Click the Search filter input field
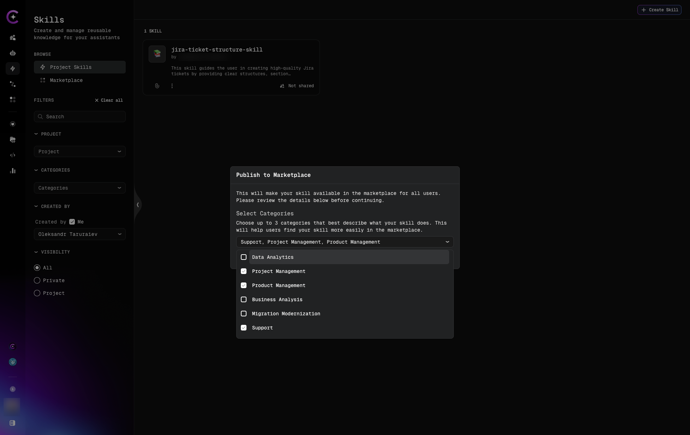The image size is (690, 435). 79,117
